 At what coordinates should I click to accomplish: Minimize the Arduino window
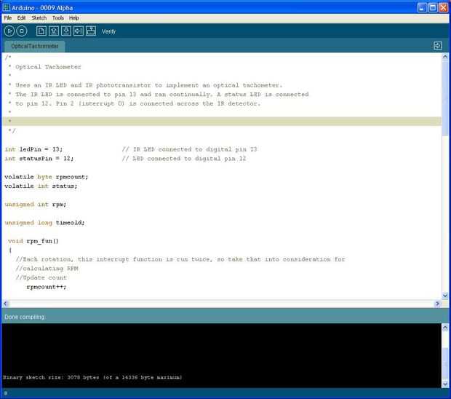(x=422, y=7)
